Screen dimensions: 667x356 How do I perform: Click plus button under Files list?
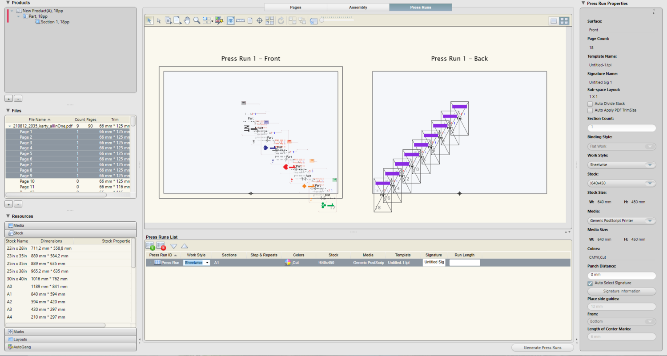click(x=9, y=204)
